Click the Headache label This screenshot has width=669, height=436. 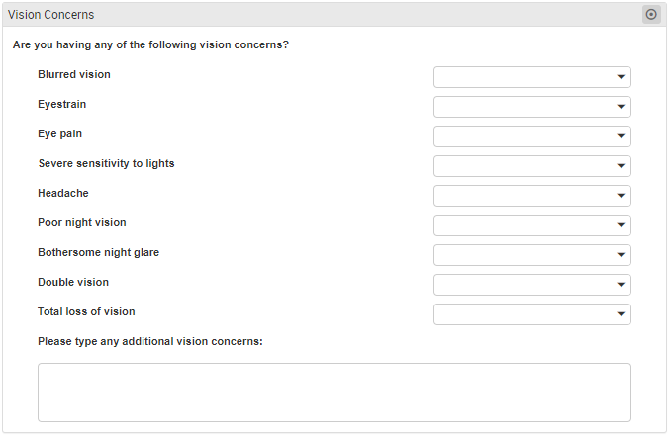(63, 193)
